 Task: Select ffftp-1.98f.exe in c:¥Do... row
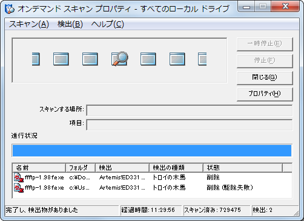coord(44,178)
